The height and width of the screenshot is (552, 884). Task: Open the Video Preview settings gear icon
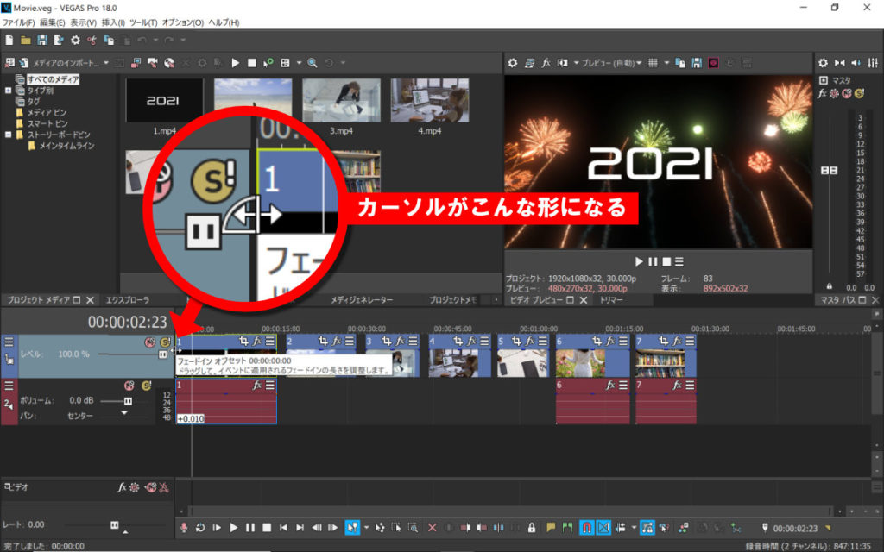(513, 63)
